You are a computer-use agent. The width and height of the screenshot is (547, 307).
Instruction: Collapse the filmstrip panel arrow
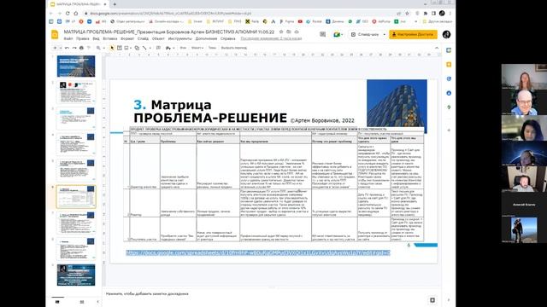(98, 302)
